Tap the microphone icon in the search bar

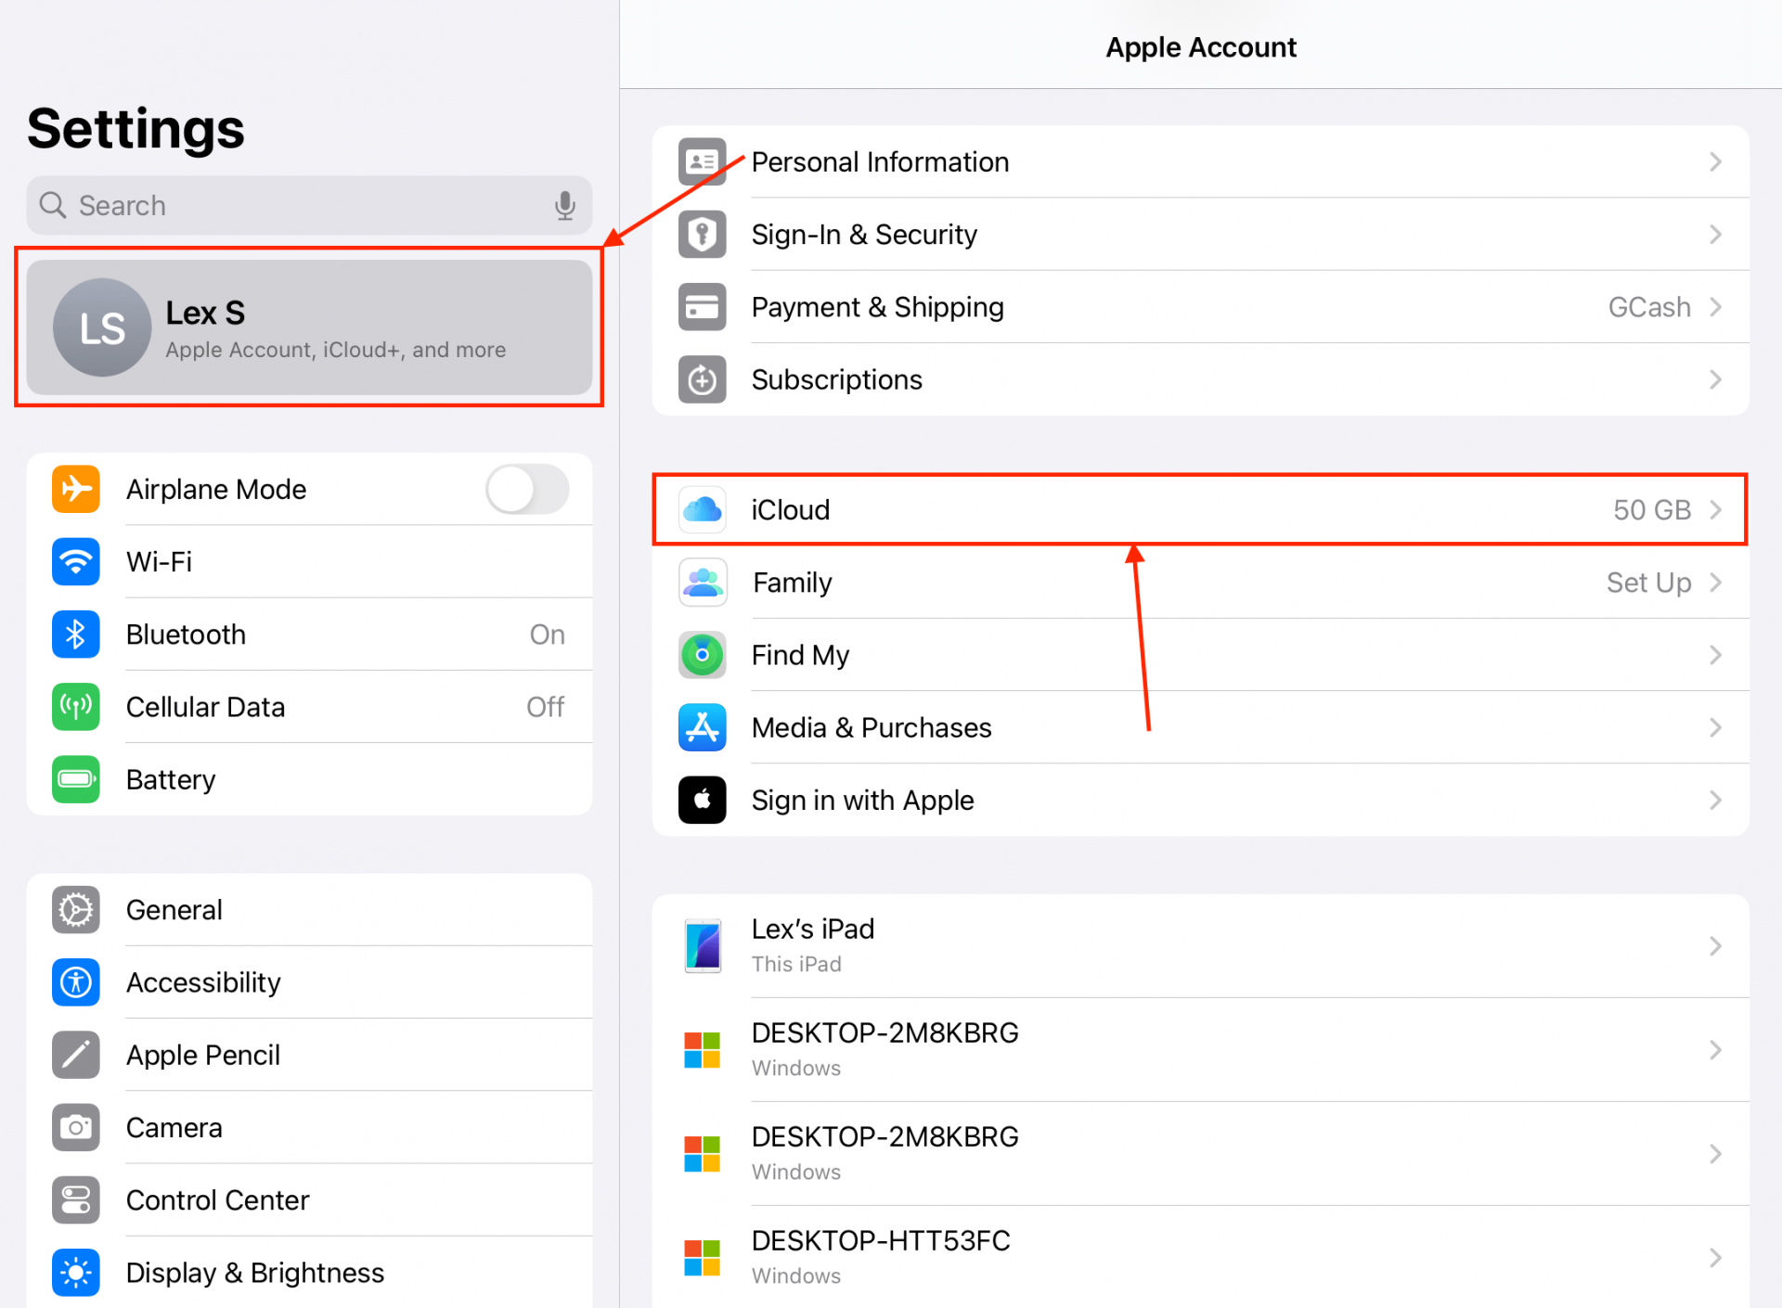pos(566,205)
